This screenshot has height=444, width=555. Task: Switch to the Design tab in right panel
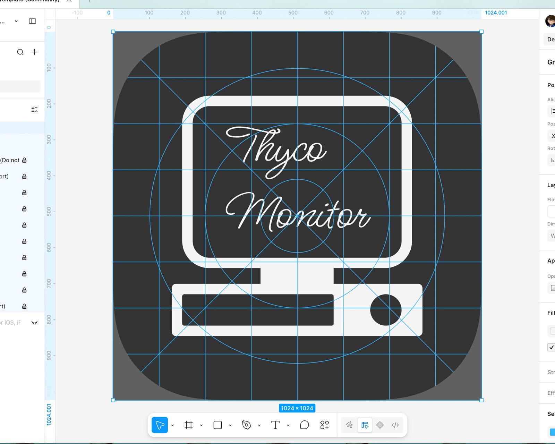coord(549,39)
